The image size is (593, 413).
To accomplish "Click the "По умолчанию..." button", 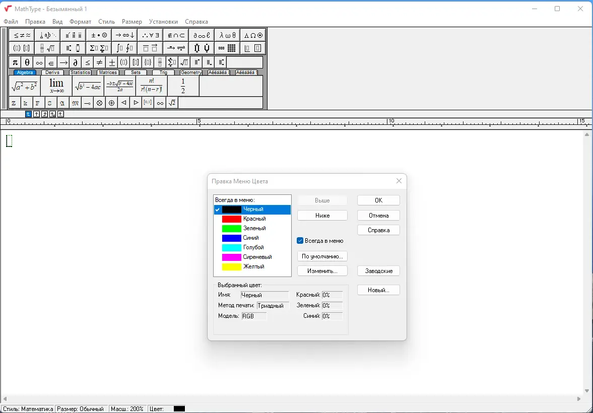I will tap(322, 256).
